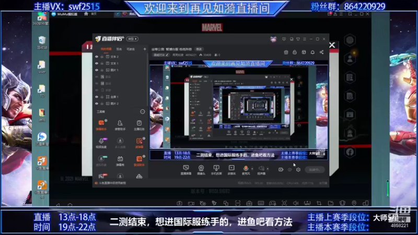This screenshot has height=235, width=418.
Task: Lock the 全屏 1 source
Action: coord(102,97)
